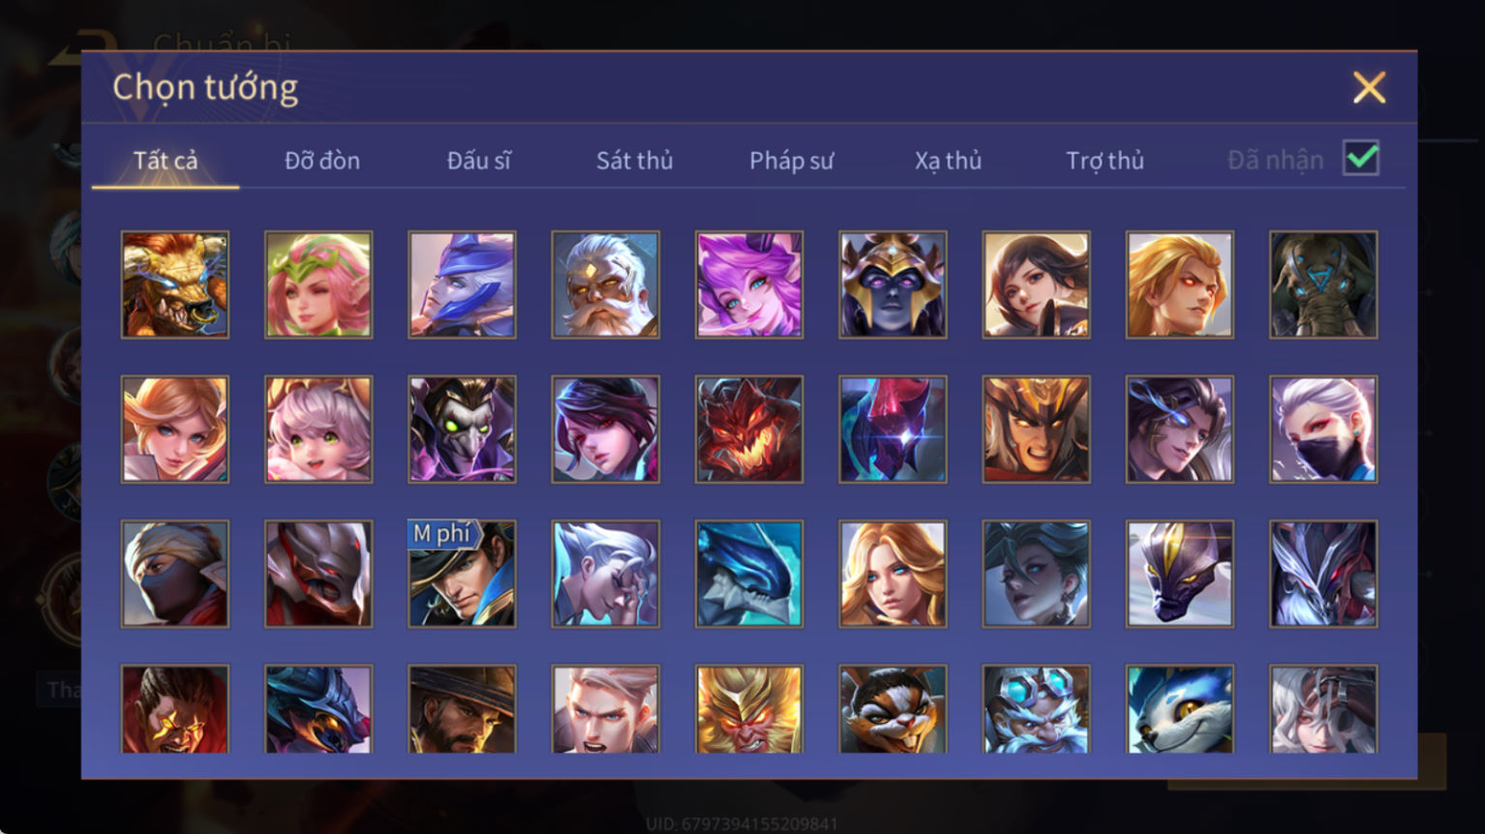Select the Tất cả tab

tap(166, 161)
